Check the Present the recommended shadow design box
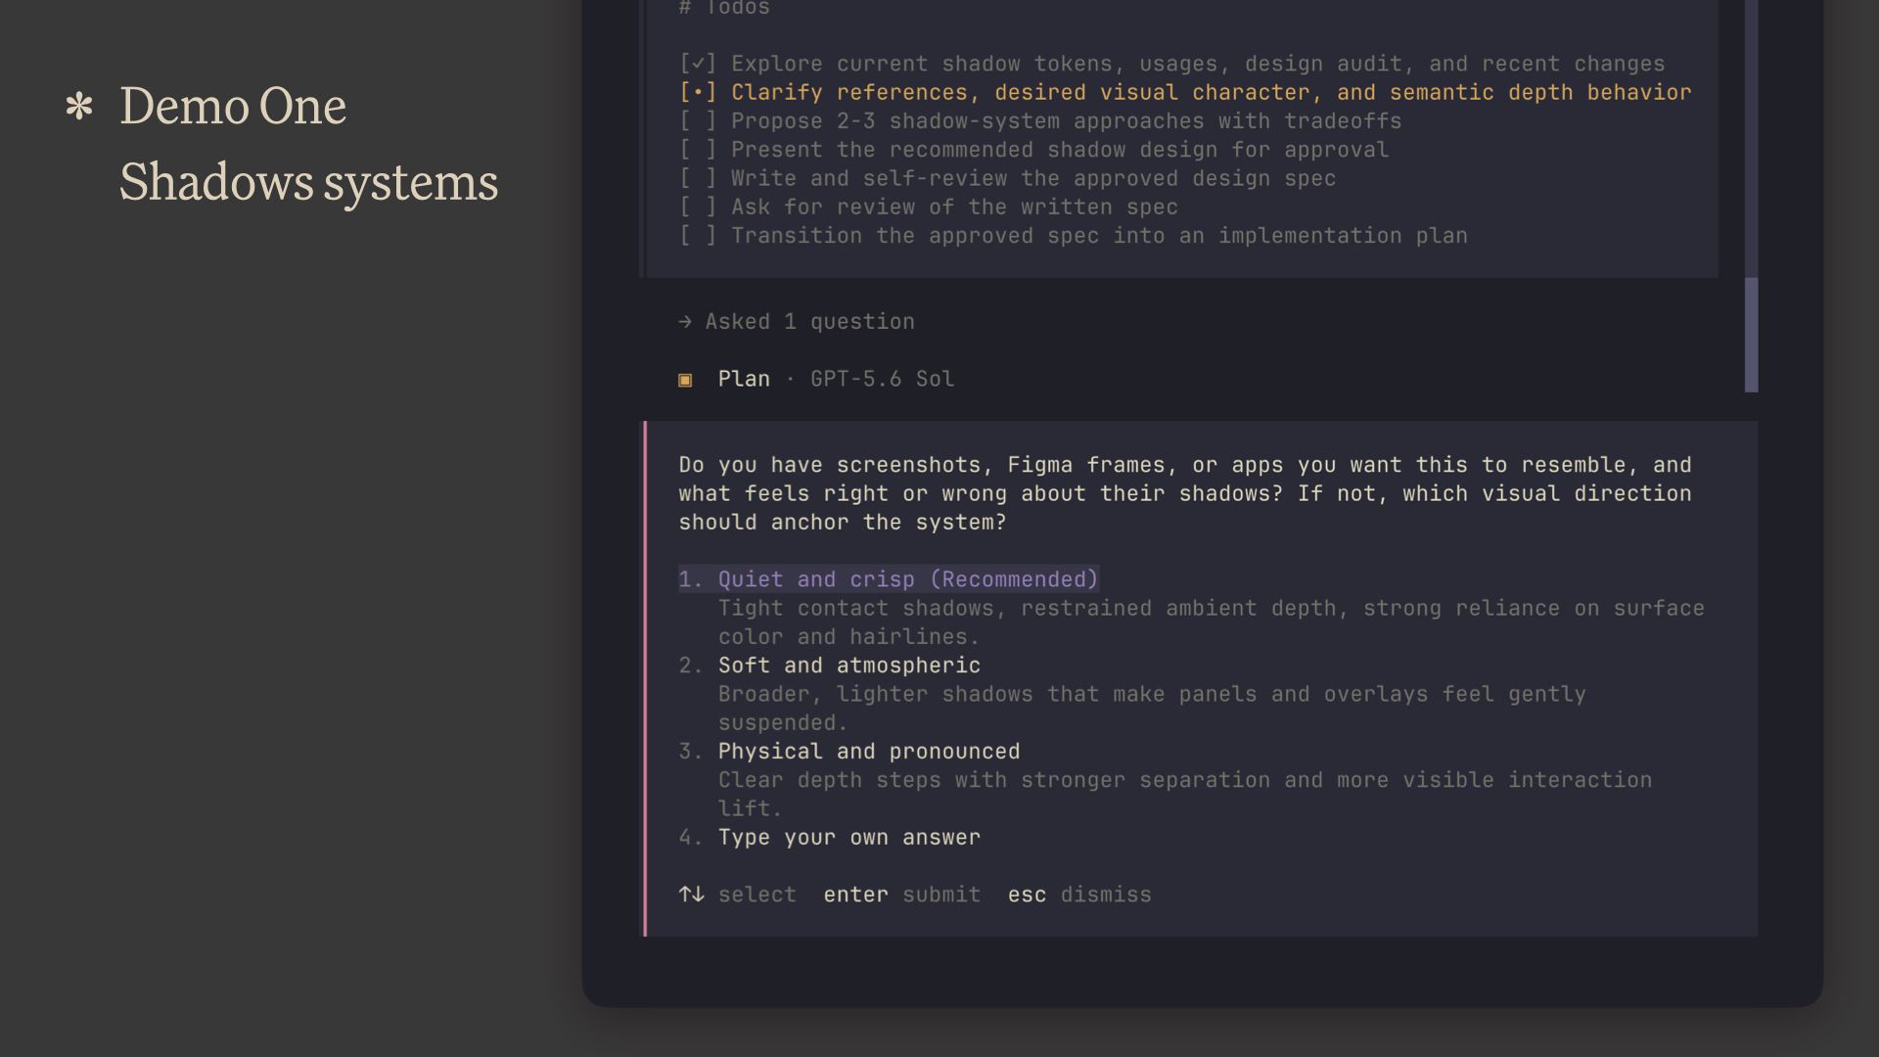Screen dimensions: 1879x1057 pos(698,150)
